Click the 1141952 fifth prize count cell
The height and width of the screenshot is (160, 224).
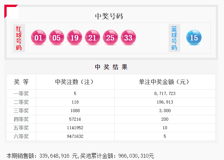(75, 128)
